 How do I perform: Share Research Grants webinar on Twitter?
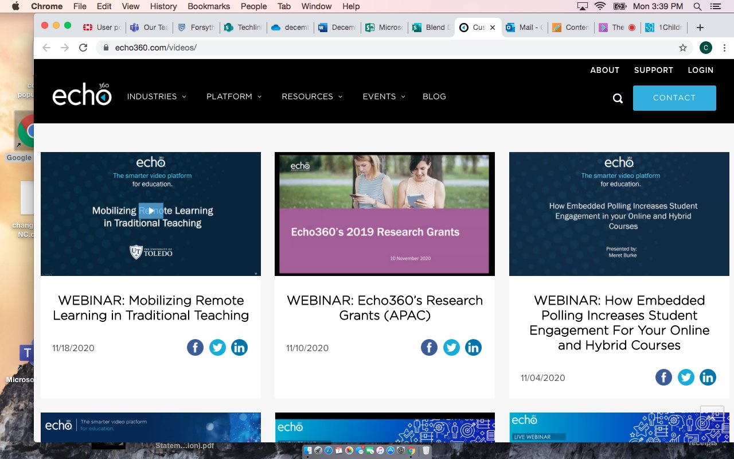pos(451,348)
